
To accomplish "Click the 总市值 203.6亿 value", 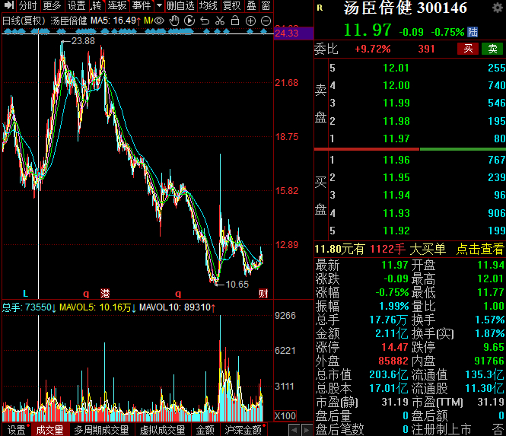I will click(389, 374).
